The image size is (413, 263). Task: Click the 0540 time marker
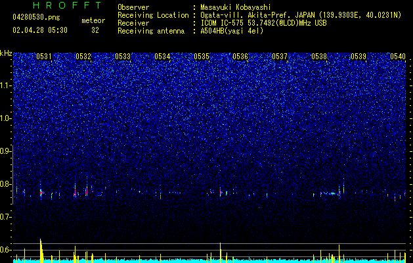coord(398,57)
